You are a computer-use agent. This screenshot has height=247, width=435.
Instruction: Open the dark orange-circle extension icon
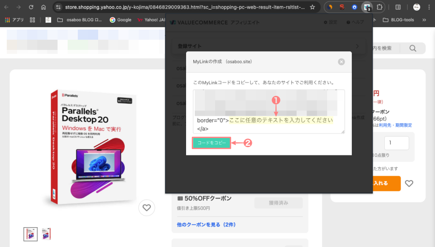tap(330, 7)
